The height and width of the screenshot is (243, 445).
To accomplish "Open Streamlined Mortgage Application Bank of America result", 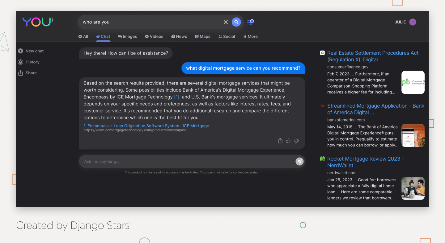I will (x=376, y=109).
